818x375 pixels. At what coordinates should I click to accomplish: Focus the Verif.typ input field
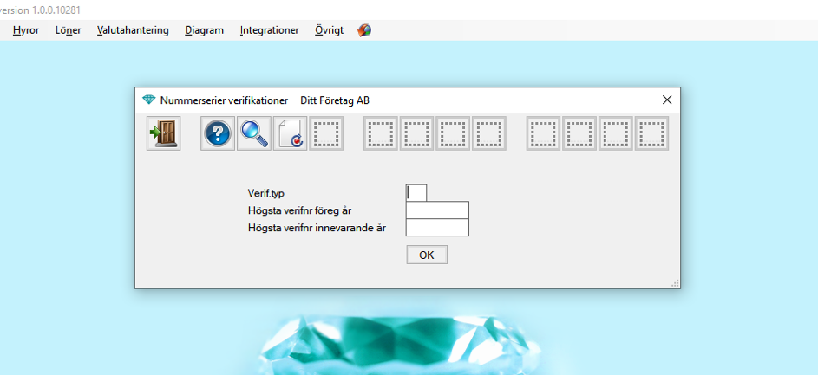pos(416,193)
